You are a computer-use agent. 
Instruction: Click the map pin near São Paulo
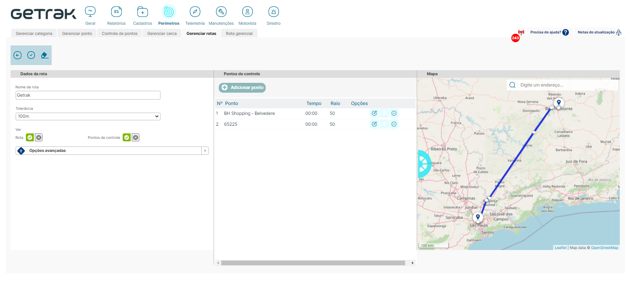click(x=478, y=217)
